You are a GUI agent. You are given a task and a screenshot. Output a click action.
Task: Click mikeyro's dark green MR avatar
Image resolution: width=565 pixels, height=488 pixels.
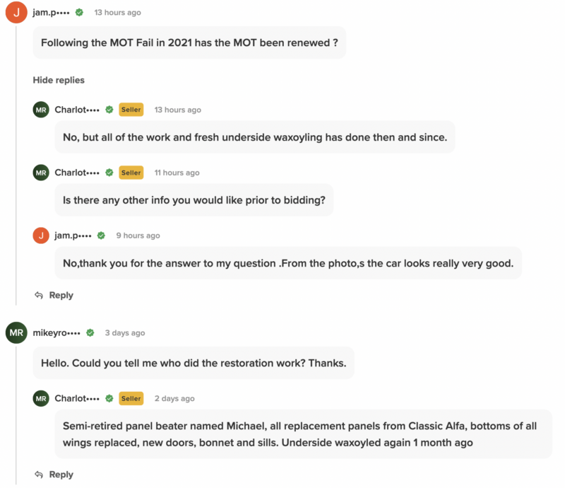16,333
